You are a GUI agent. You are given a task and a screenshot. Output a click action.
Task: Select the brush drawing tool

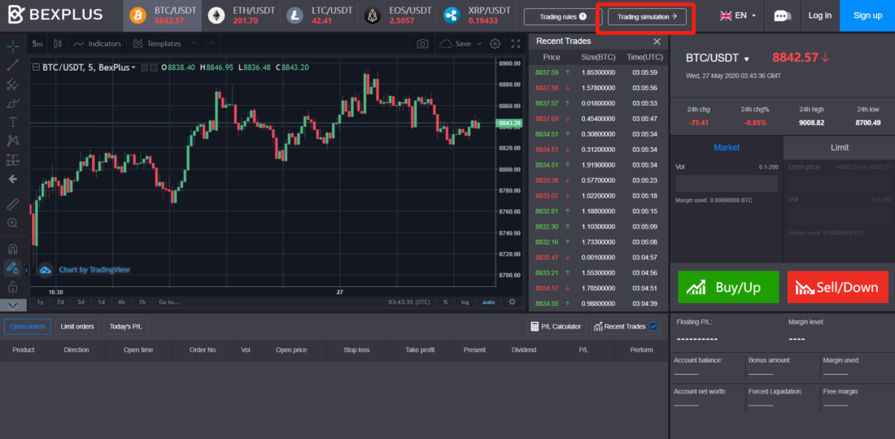coord(12,103)
